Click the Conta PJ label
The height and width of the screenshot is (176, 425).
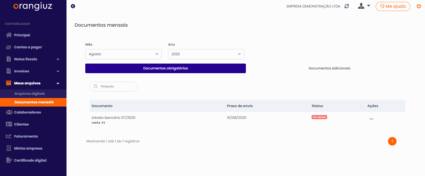[98, 123]
